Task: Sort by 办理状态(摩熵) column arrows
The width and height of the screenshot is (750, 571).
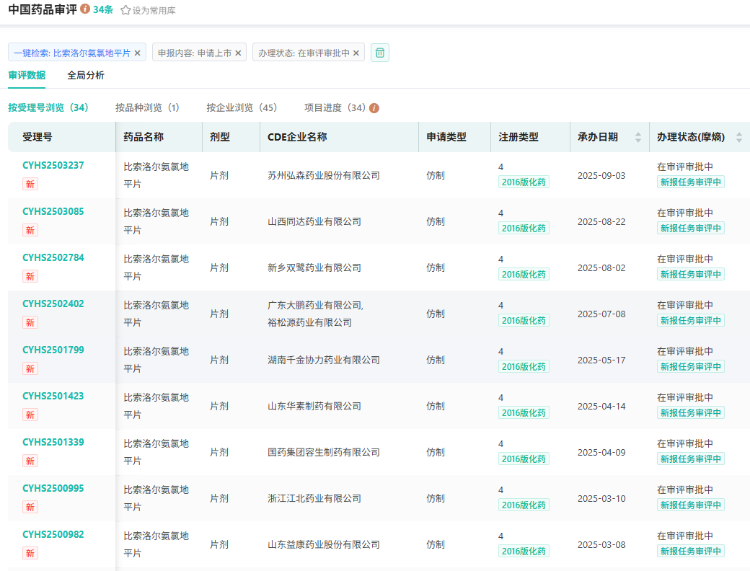Action: (x=738, y=137)
